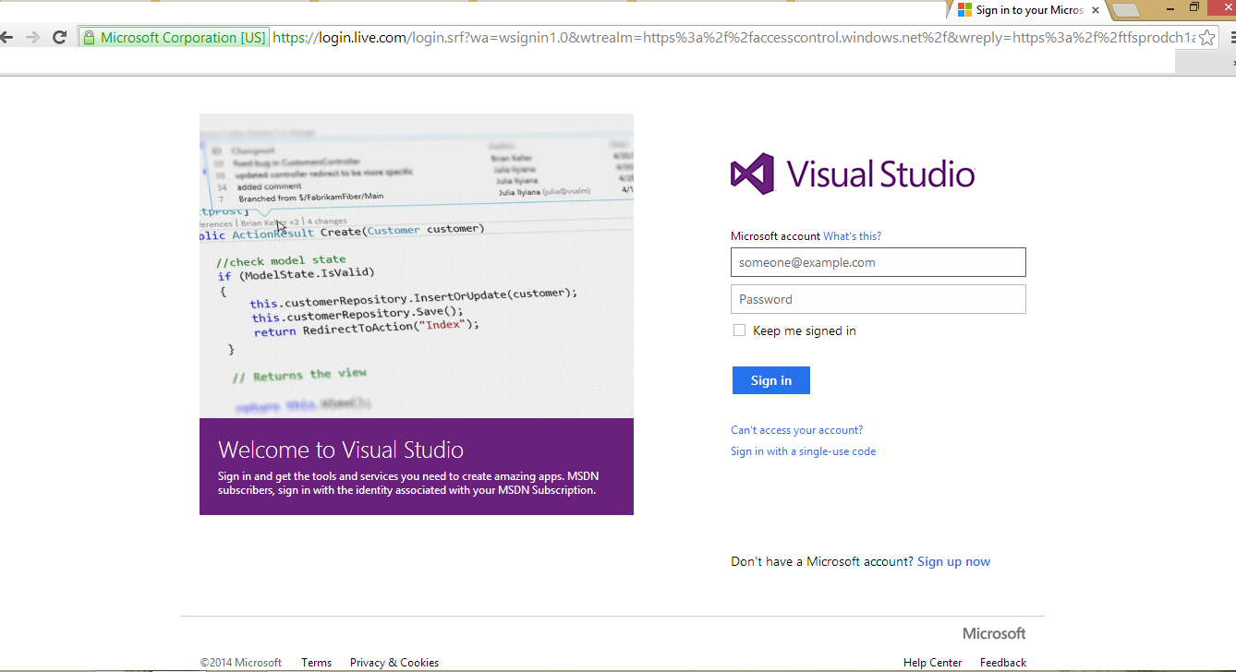The width and height of the screenshot is (1236, 672).
Task: Click the Visual Studio purple logo
Action: (x=750, y=173)
